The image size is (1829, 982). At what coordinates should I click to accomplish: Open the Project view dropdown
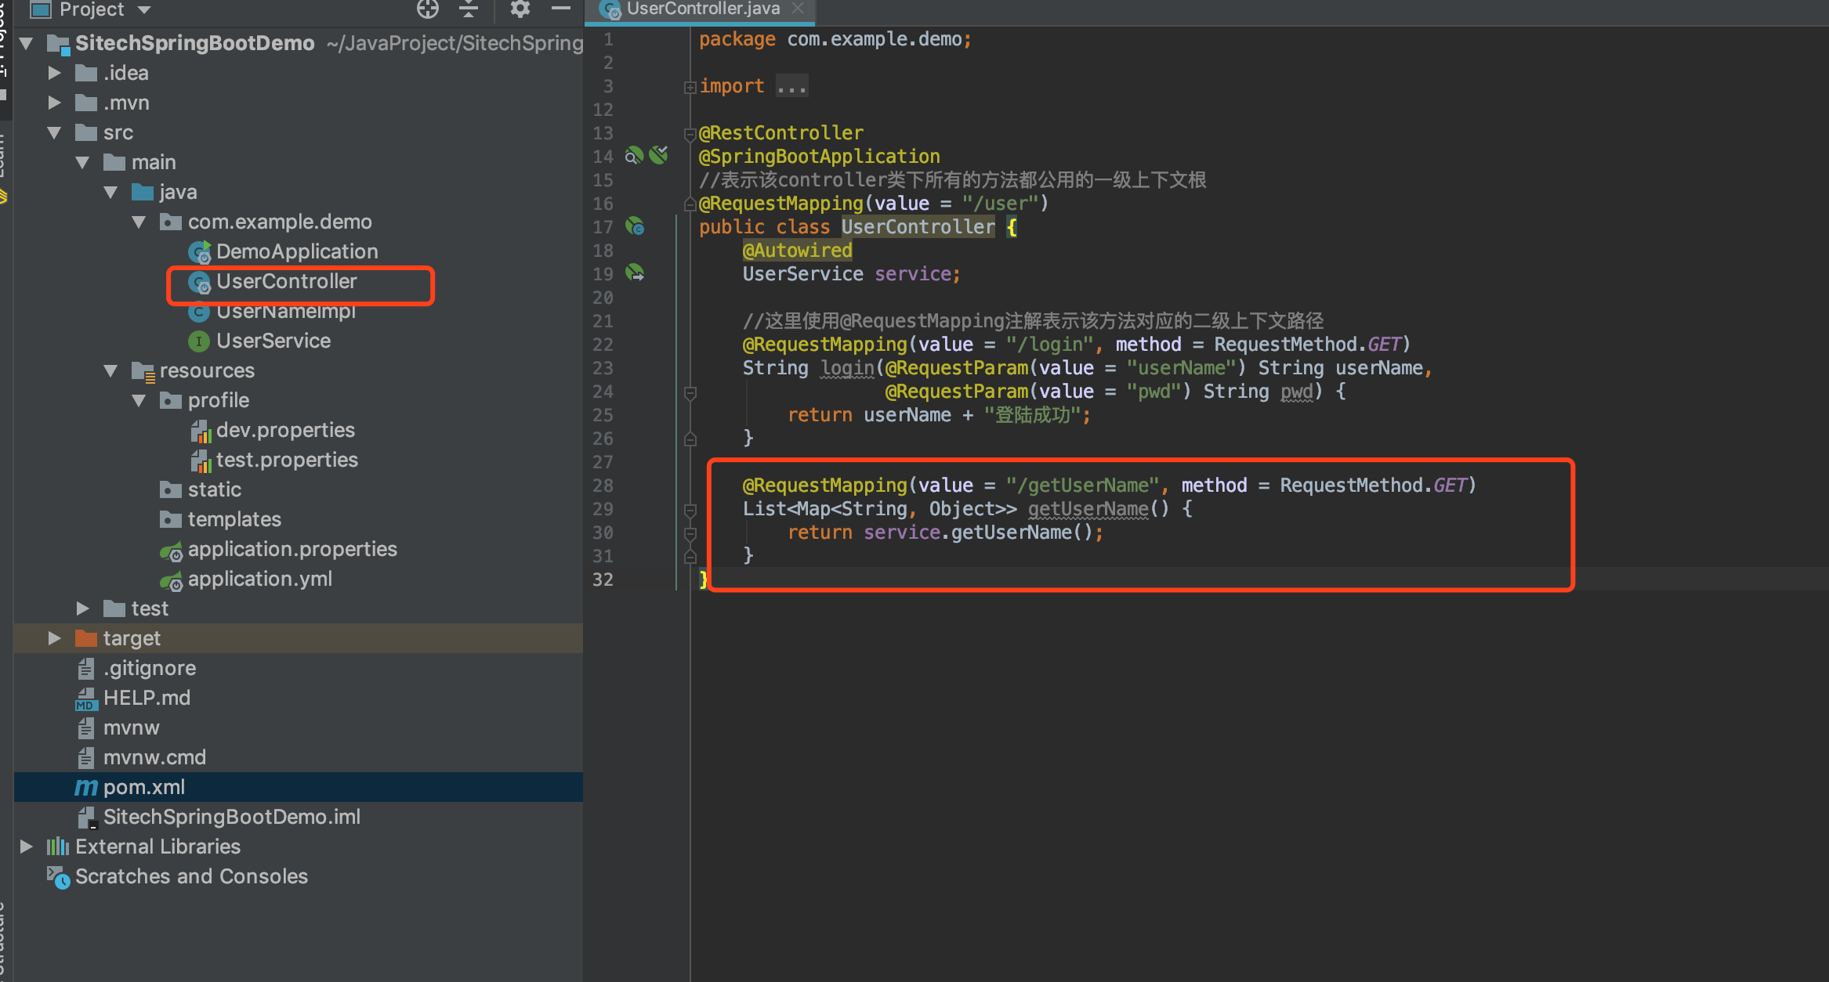[143, 9]
